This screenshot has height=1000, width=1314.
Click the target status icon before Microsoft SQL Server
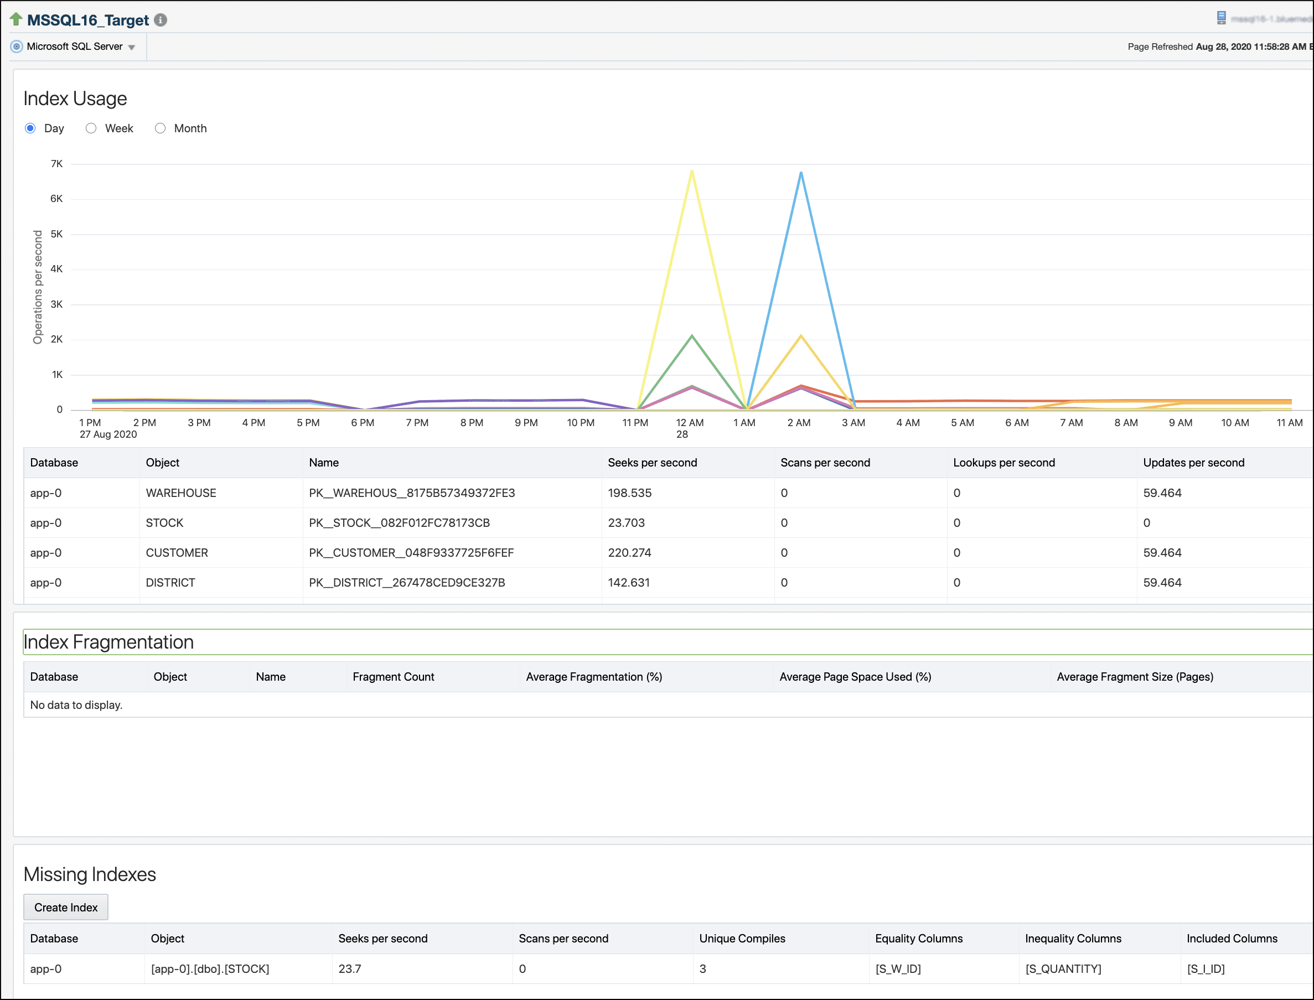click(16, 46)
